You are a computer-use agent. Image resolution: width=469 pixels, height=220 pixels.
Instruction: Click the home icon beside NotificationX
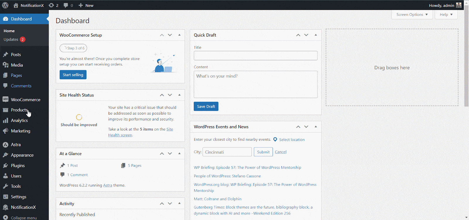(x=16, y=5)
